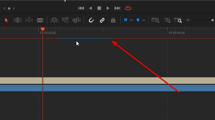Click the Custom Zoom icon
215x120 pixels.
(x=178, y=20)
